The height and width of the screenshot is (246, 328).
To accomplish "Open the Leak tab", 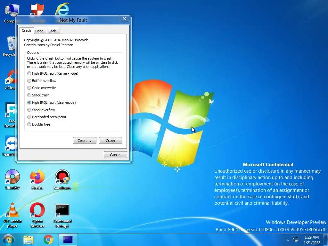I will pyautogui.click(x=53, y=31).
